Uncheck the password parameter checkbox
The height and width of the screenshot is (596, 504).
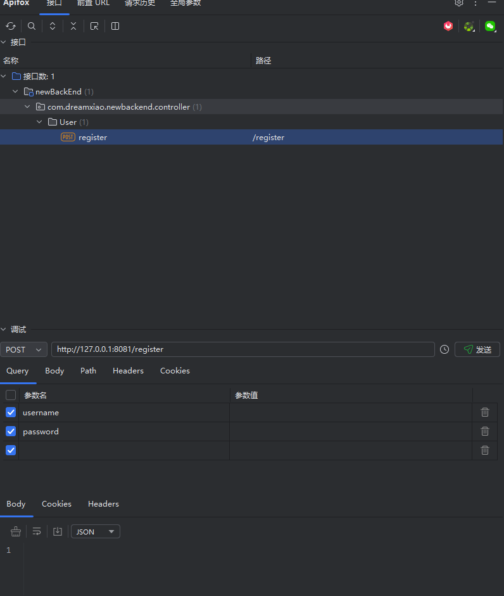tap(11, 431)
